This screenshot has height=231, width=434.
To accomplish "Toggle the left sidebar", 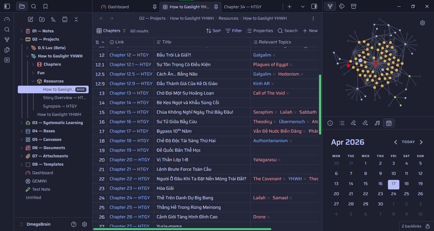I will (x=7, y=6).
